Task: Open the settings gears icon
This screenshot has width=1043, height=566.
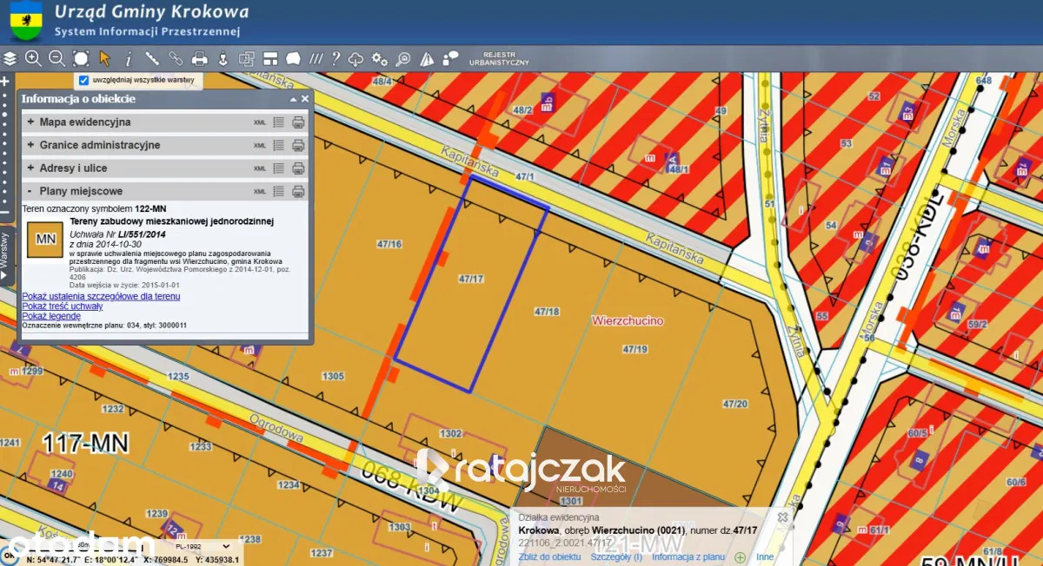Action: [379, 59]
